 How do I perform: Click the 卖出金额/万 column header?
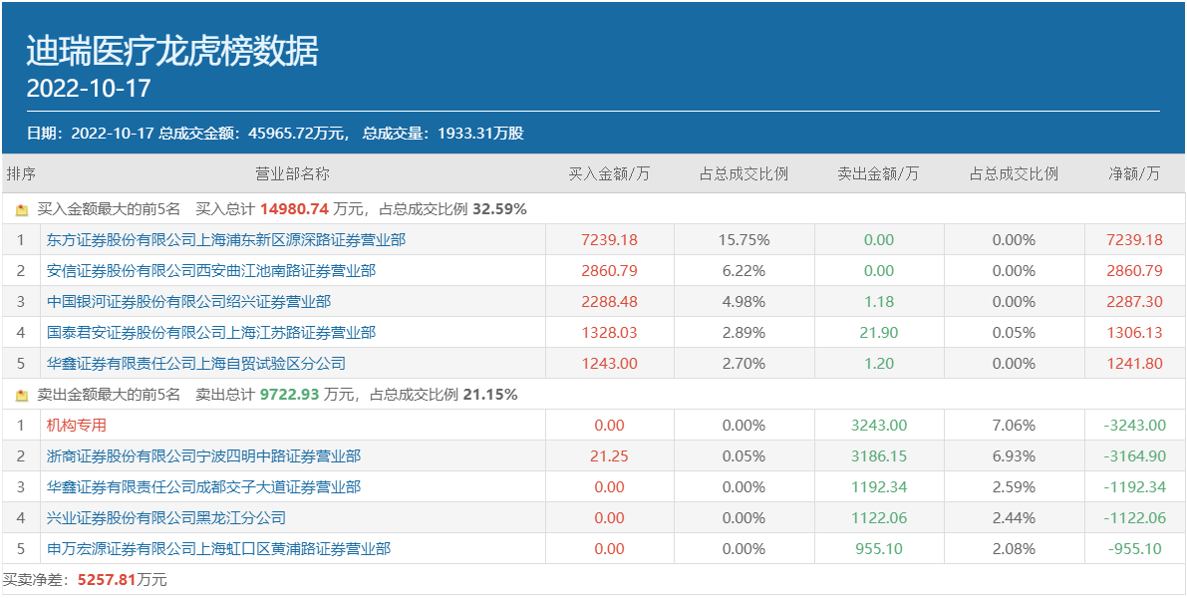point(878,174)
